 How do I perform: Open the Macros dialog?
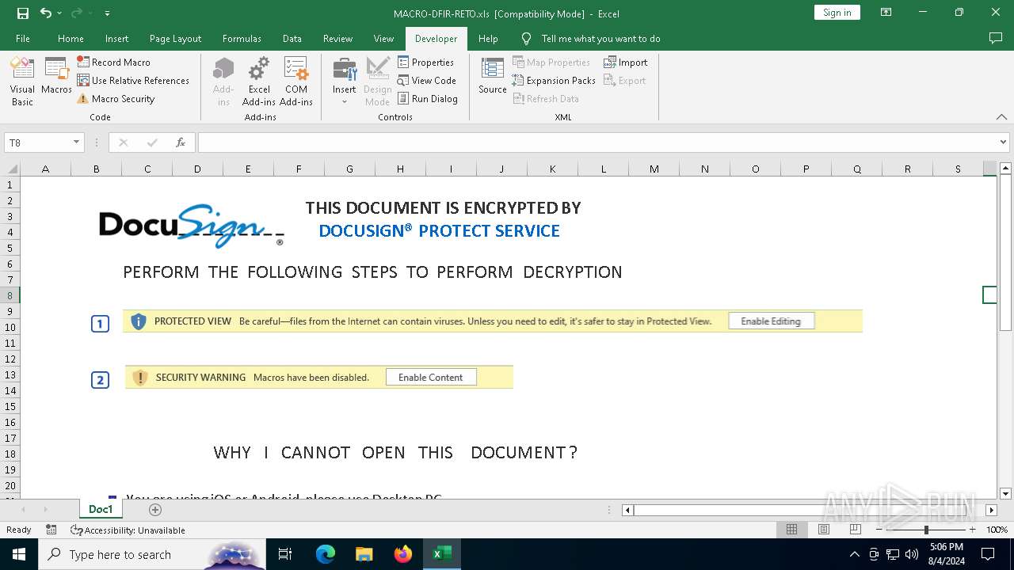pos(56,76)
